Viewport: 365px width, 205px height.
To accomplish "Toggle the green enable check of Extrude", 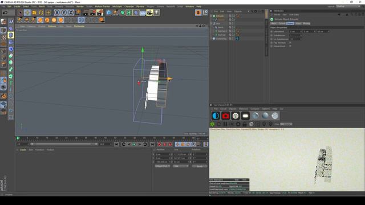I will 234,16.
